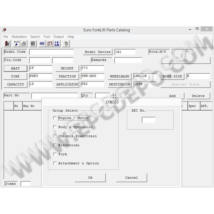
Task: Open the Output menu
Action: [x=59, y=37]
